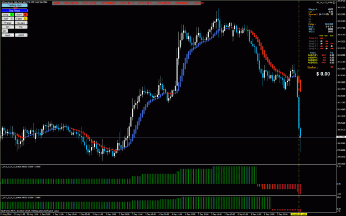Click the Entry price value 300.368
The width and height of the screenshot is (346, 216).
click(x=329, y=24)
